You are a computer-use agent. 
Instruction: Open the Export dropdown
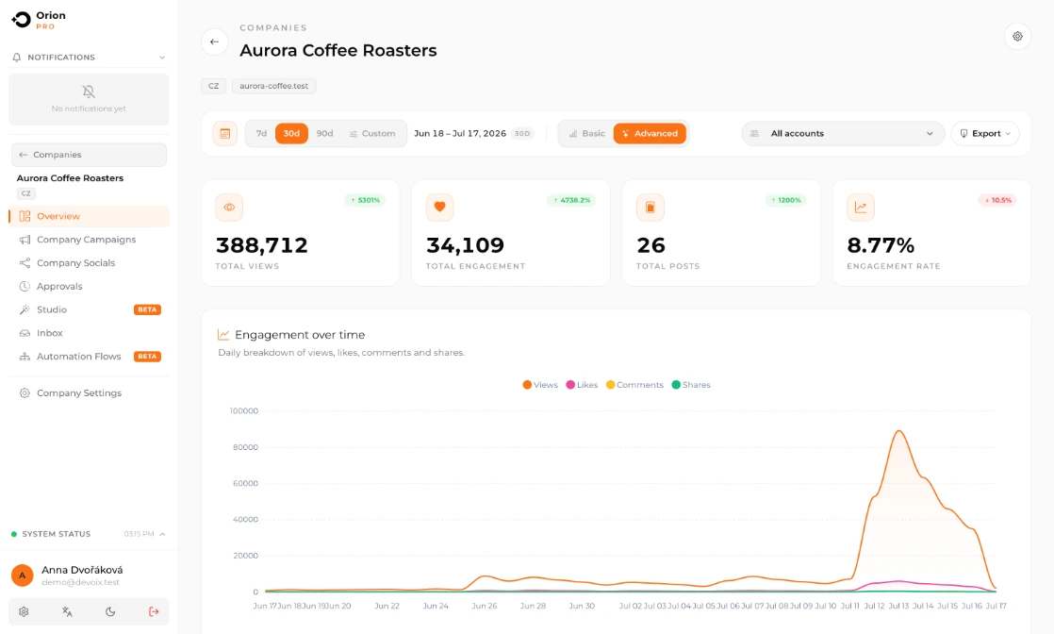click(985, 134)
